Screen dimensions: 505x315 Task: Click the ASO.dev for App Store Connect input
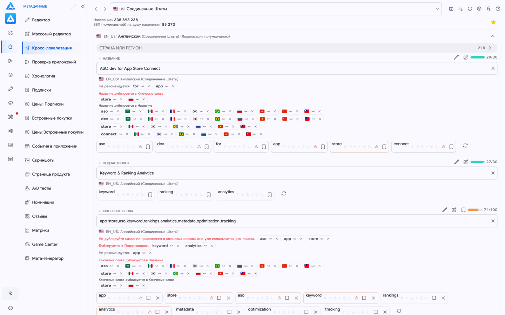[x=297, y=68]
